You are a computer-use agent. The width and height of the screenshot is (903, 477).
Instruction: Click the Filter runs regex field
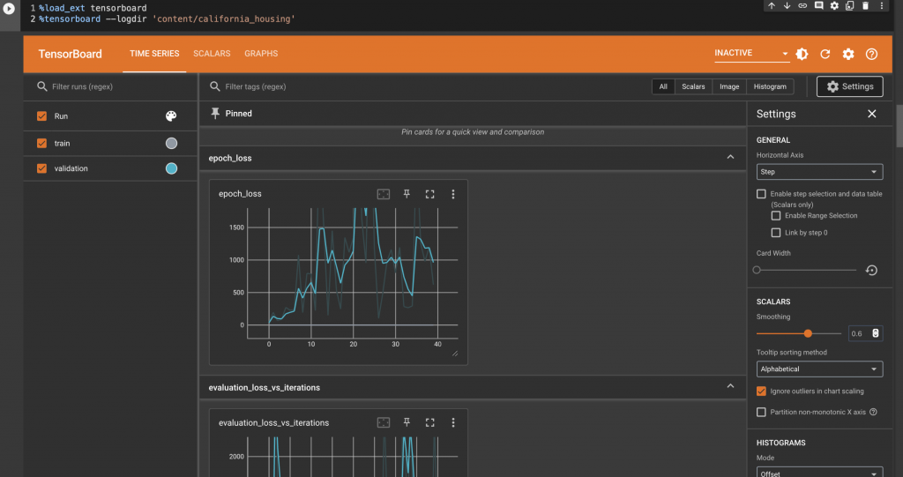(x=109, y=86)
